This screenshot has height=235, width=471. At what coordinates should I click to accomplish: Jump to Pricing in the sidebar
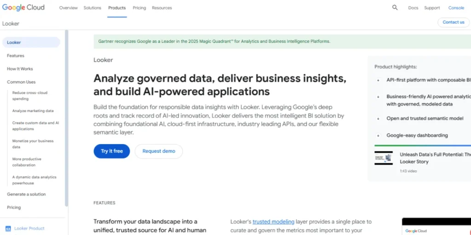pyautogui.click(x=14, y=207)
